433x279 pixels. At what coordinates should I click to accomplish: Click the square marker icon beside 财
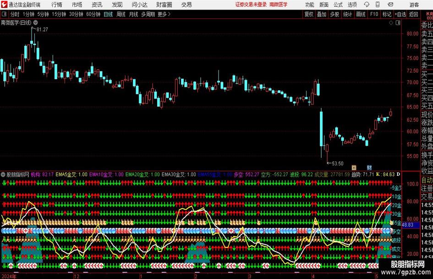pyautogui.click(x=354, y=167)
